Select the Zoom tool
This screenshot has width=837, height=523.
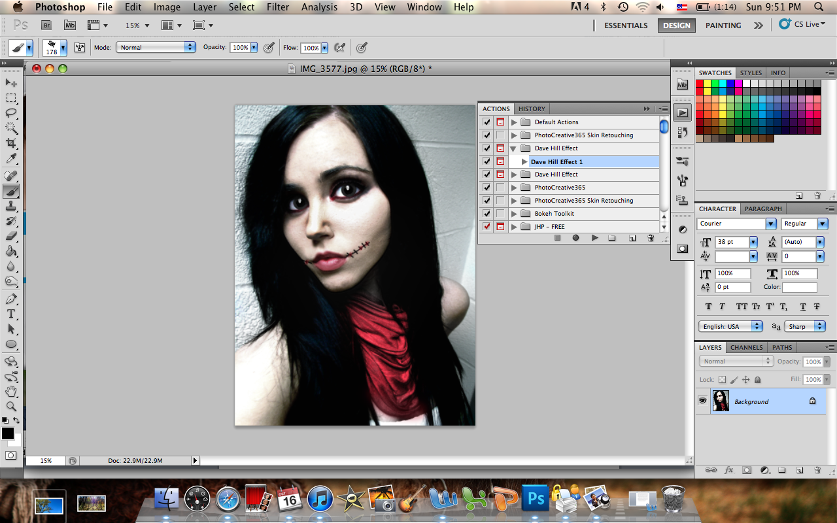pyautogui.click(x=11, y=406)
